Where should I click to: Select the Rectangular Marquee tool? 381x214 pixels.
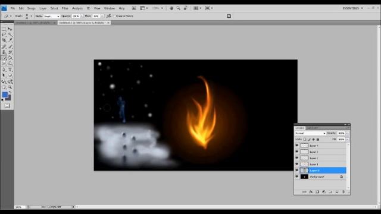click(4, 29)
